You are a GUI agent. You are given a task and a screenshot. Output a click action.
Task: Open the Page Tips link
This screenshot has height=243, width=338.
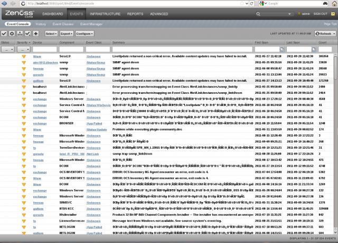330,24
